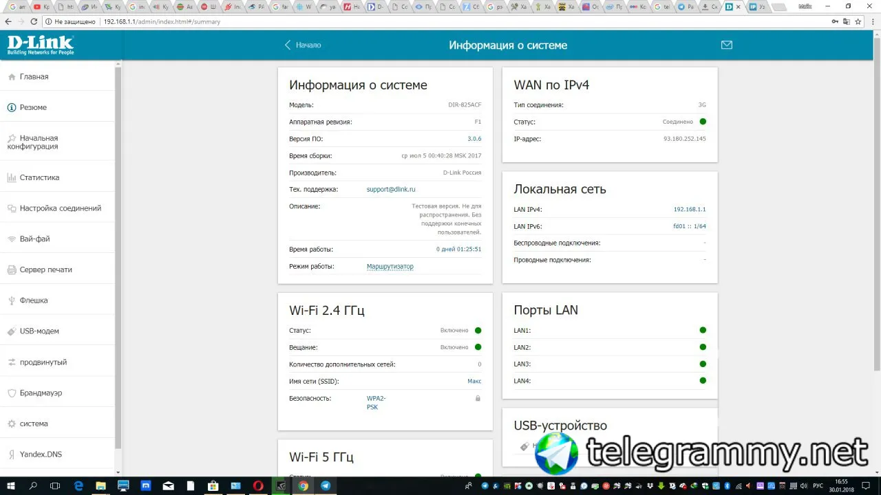Screen dimensions: 881x495
Task: Click the Chrome icon on the taskbar
Action: tap(303, 485)
